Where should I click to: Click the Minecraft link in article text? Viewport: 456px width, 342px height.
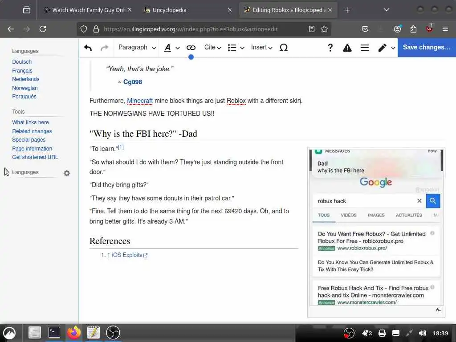[x=140, y=101]
